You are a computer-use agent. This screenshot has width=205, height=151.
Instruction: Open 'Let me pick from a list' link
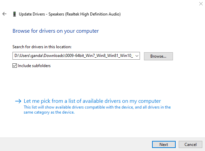click(x=92, y=101)
